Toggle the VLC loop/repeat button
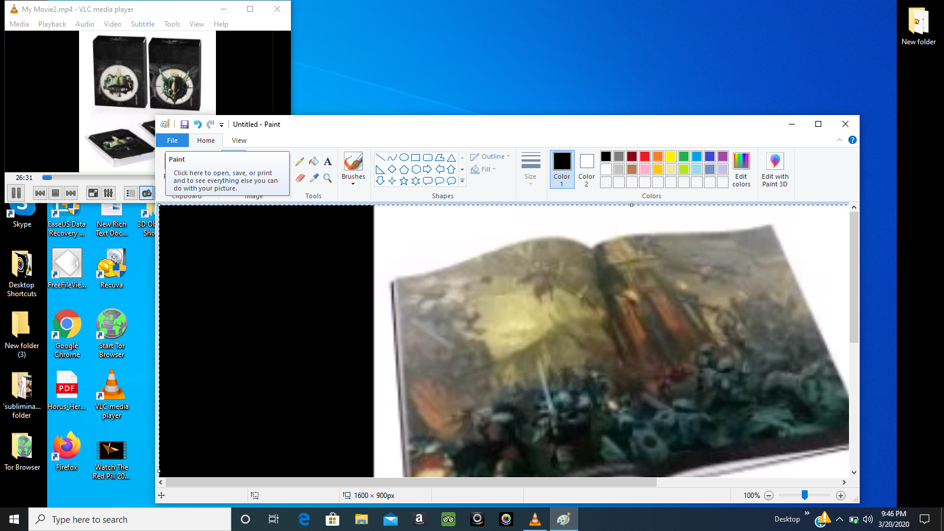 pyautogui.click(x=146, y=193)
